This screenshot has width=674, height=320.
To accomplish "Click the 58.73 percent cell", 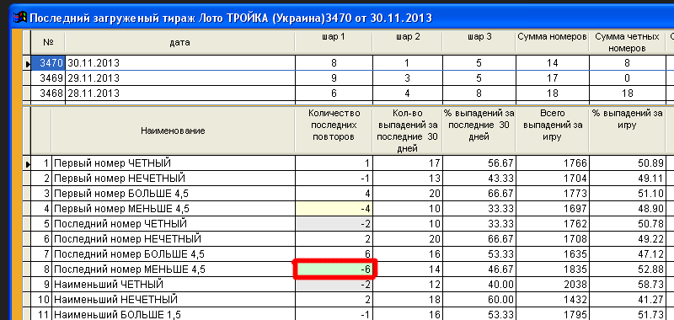I will (627, 285).
